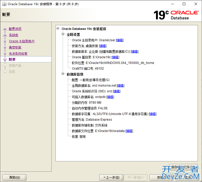
Task: Click the 配置选项 step marker icon
Action: (5, 29)
